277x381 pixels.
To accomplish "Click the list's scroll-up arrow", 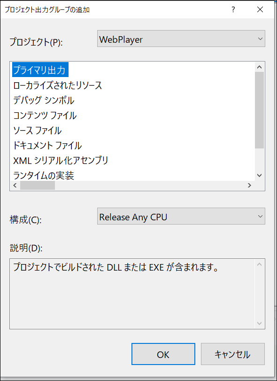I will pyautogui.click(x=259, y=66).
